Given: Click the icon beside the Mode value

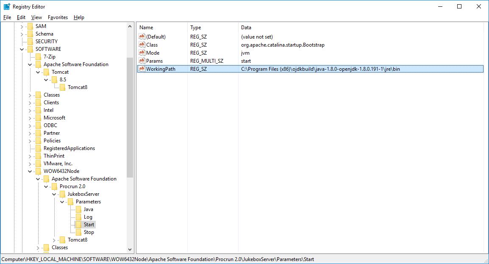Looking at the screenshot, I should pyautogui.click(x=142, y=53).
